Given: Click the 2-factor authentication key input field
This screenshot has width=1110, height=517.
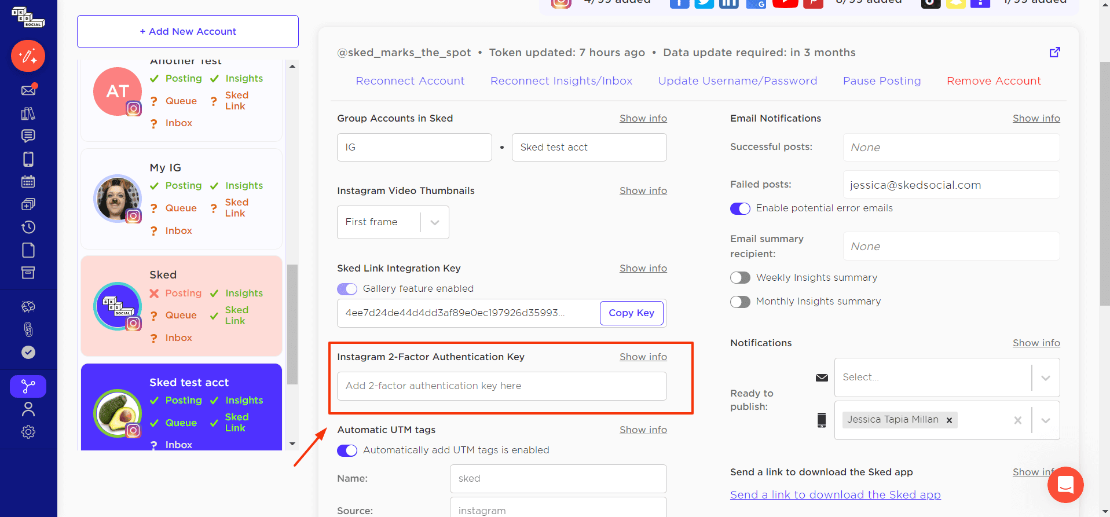Looking at the screenshot, I should [x=502, y=386].
